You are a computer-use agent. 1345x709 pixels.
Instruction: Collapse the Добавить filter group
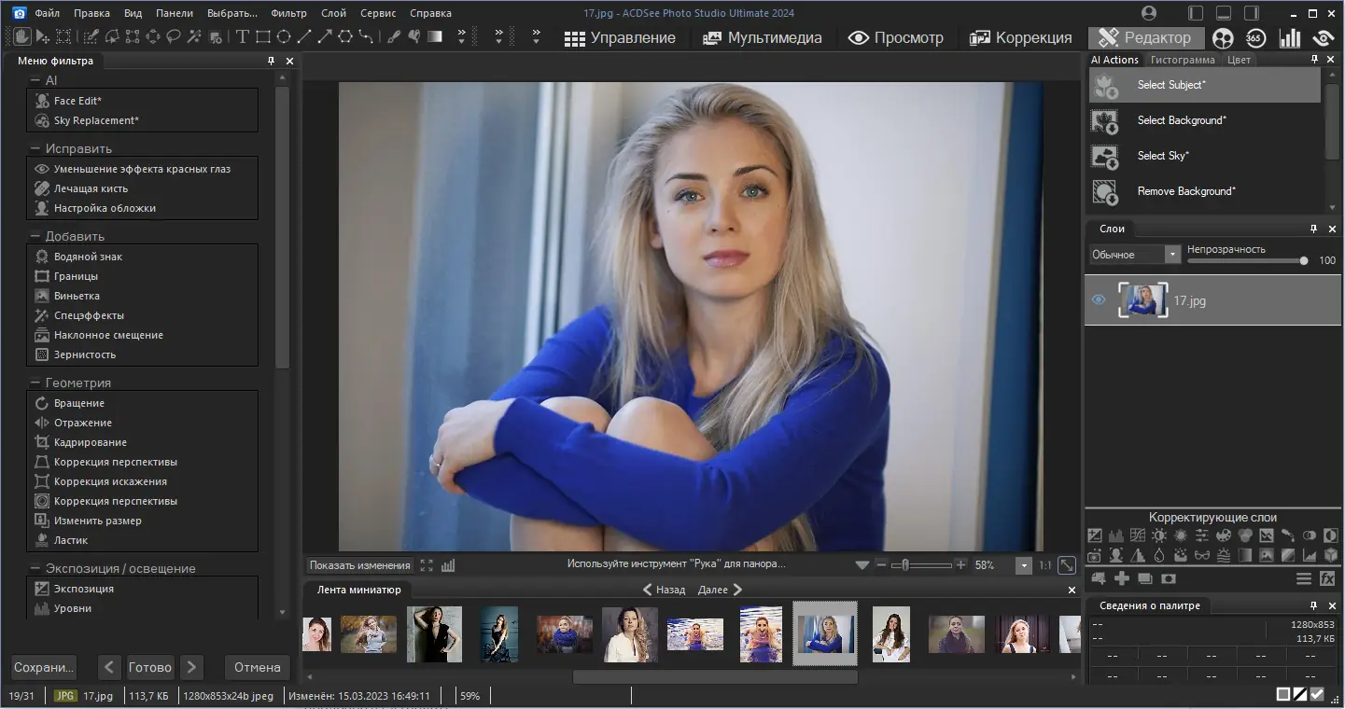35,236
